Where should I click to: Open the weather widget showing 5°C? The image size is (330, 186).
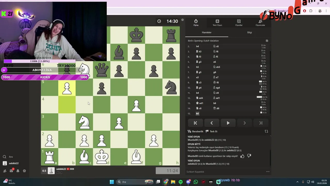pyautogui.click(x=9, y=182)
